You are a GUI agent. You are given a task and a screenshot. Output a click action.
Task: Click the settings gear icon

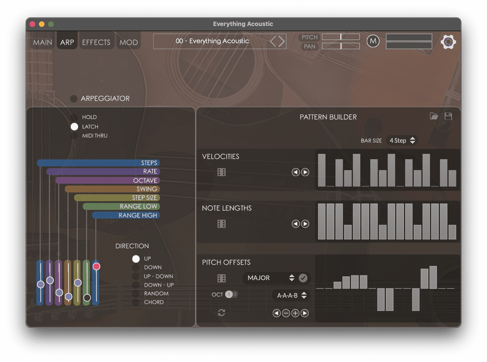click(448, 42)
